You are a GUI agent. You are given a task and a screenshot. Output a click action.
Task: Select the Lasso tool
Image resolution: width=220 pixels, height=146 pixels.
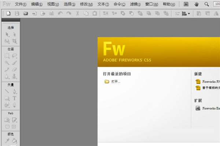pyautogui.click(x=14, y=56)
